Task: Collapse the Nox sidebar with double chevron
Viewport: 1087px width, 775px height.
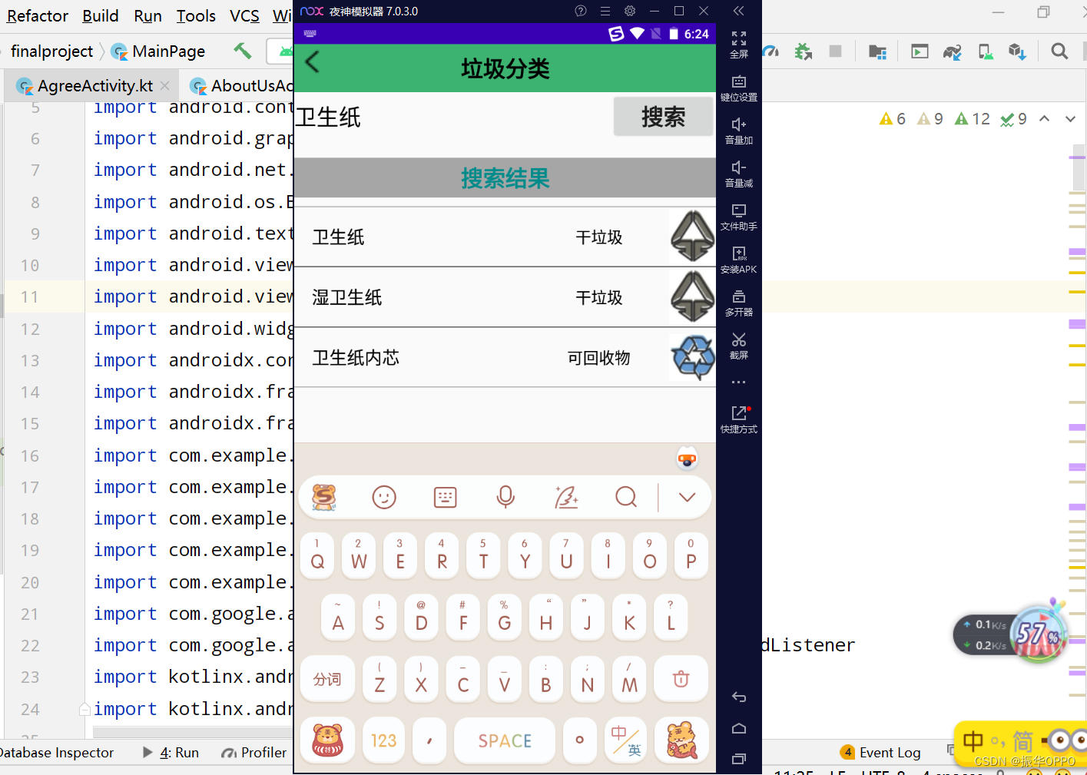Action: pyautogui.click(x=739, y=11)
